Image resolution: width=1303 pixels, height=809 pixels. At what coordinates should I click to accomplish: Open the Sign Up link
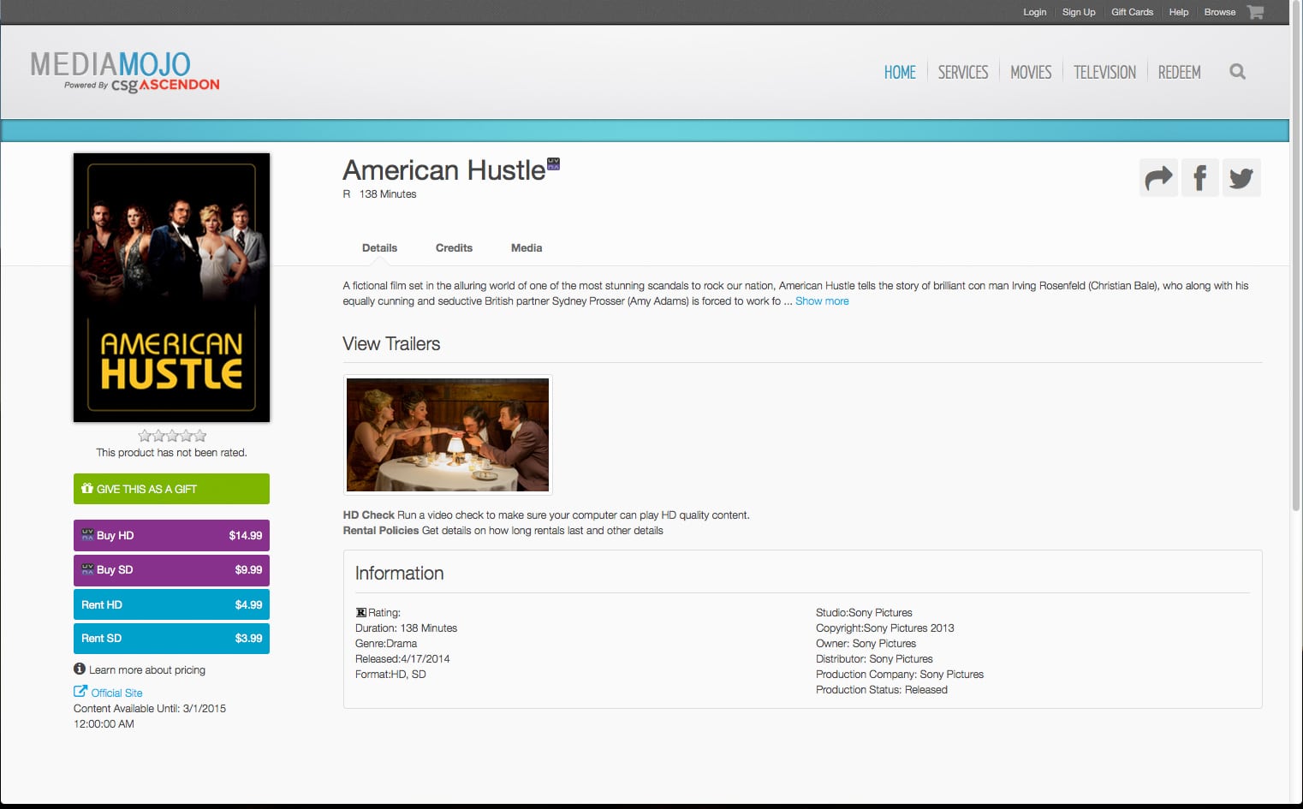pos(1079,12)
